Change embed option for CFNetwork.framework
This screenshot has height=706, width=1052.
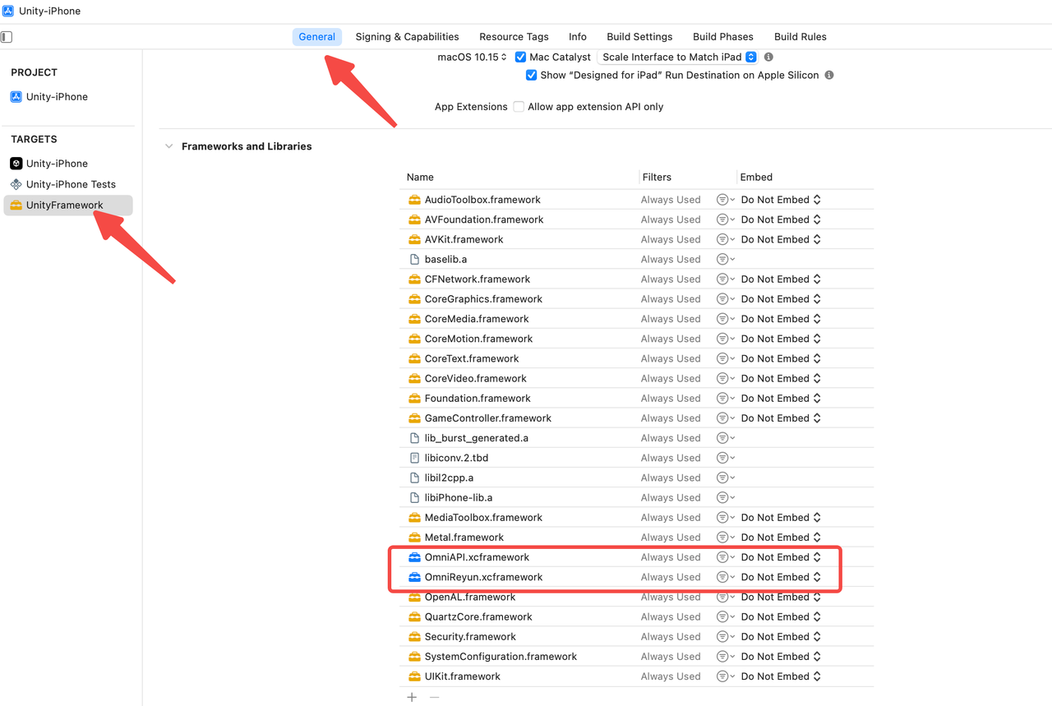pyautogui.click(x=781, y=279)
